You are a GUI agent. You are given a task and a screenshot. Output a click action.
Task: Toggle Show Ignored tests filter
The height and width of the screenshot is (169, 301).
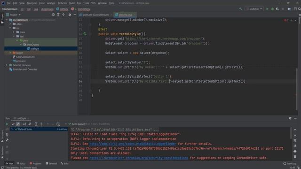18,124
